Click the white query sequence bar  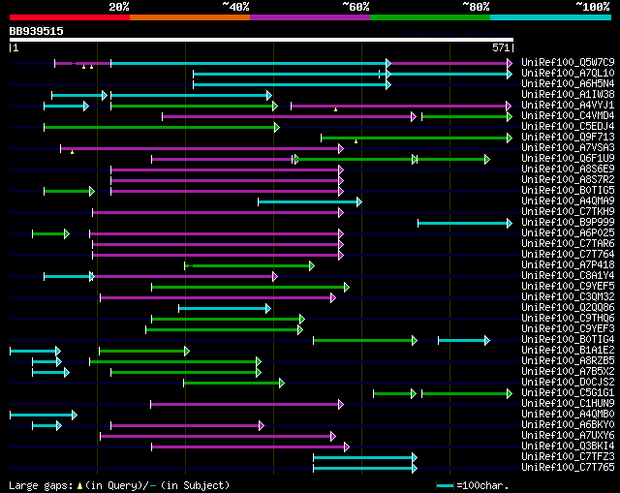[x=262, y=40]
